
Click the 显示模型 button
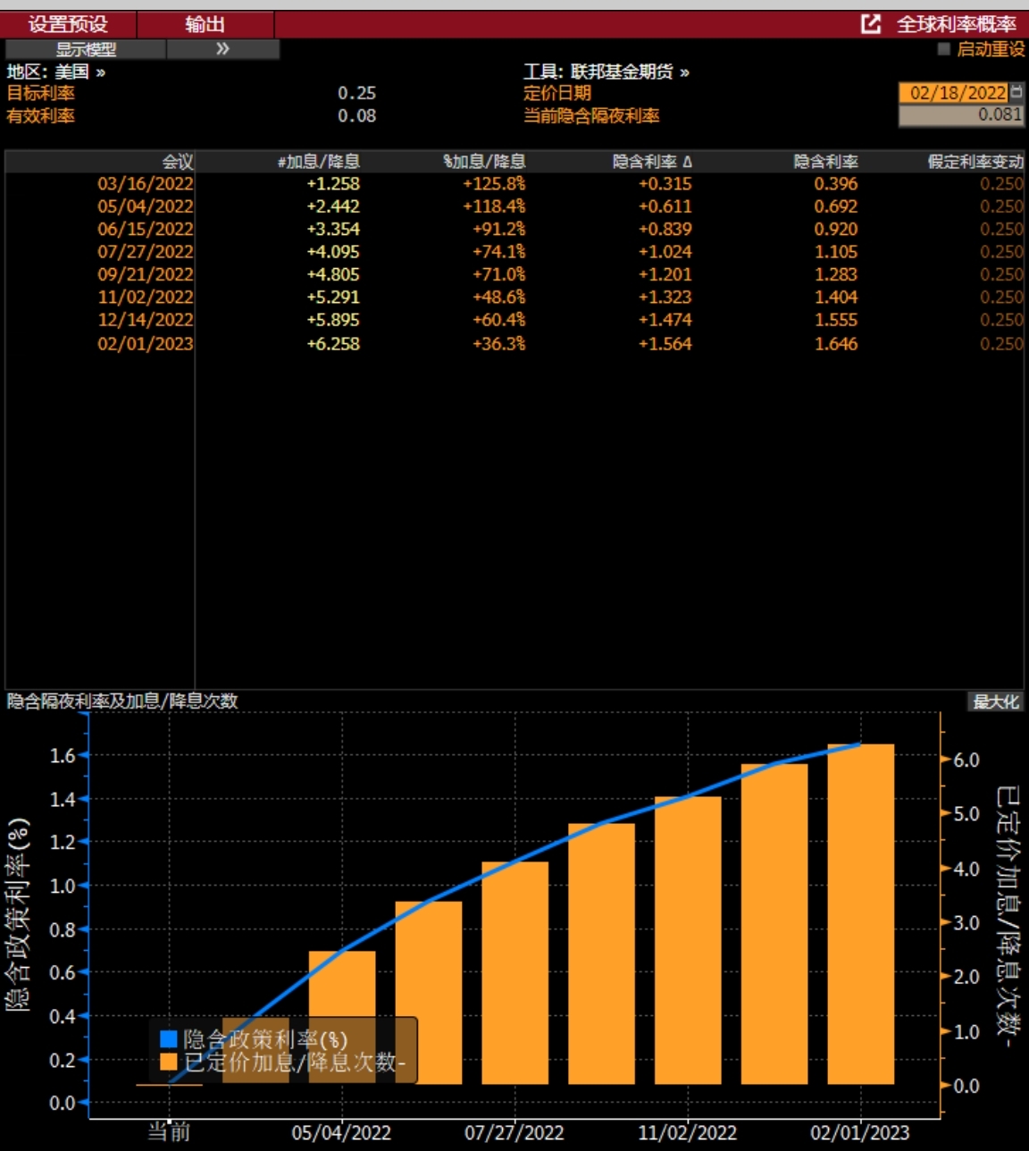pos(86,49)
